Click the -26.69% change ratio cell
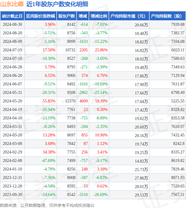The height and width of the screenshot is (208, 186). 100,195
